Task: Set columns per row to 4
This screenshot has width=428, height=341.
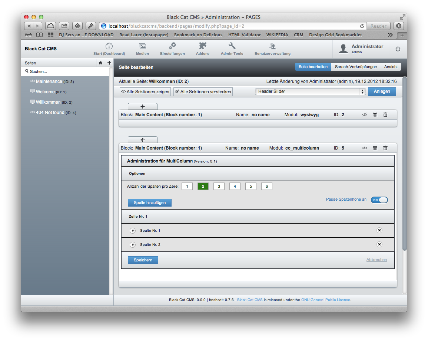Action: 235,186
